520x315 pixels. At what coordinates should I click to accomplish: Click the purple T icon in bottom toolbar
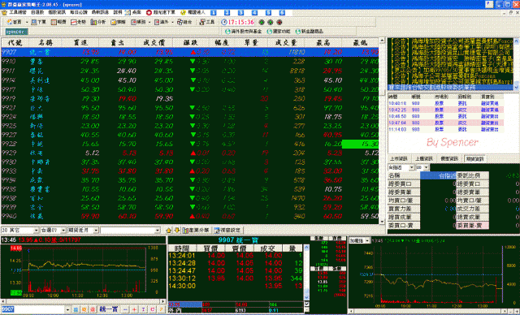[x=143, y=309]
